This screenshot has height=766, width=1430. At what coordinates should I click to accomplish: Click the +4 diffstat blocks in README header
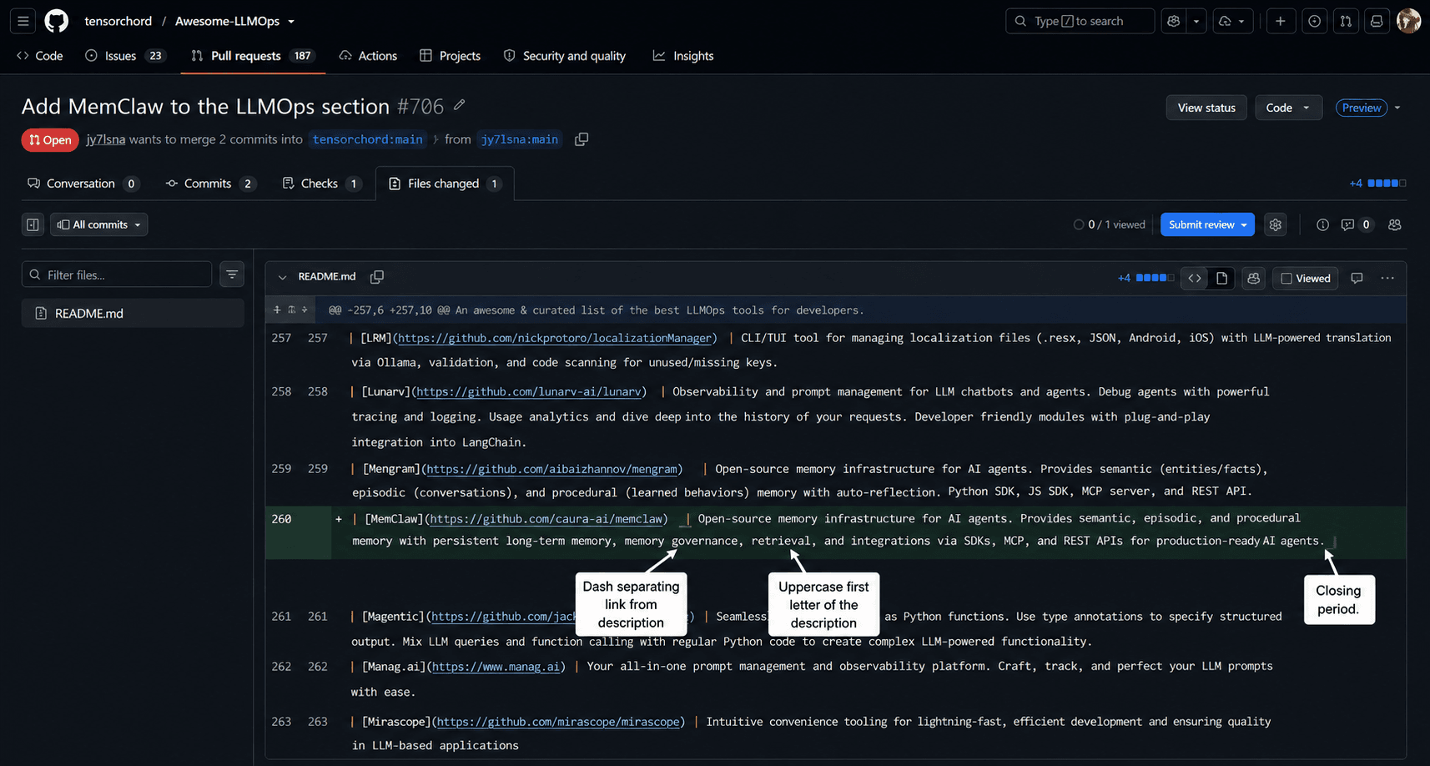(x=1146, y=278)
